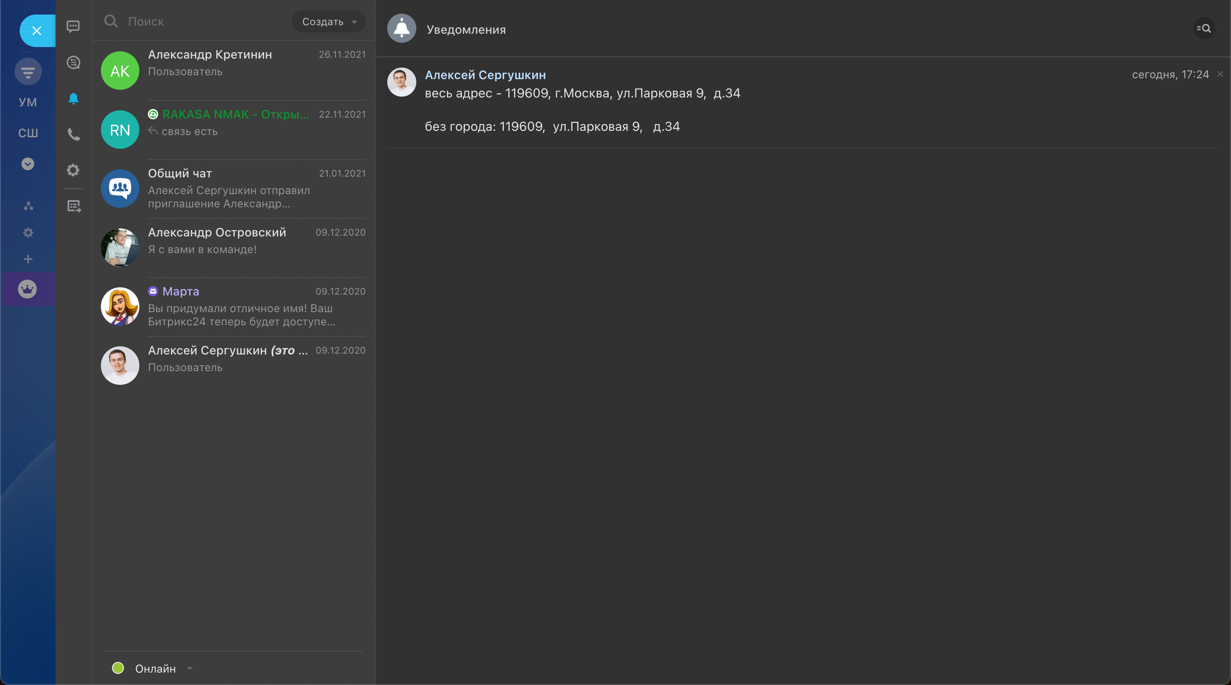Click the Поиск search field

pos(201,22)
